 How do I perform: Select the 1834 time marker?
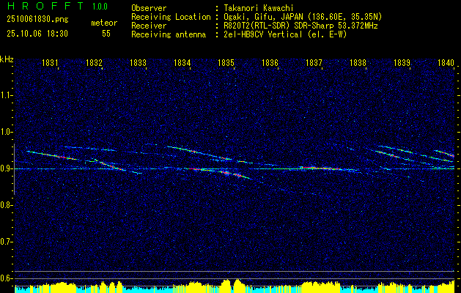tap(182, 63)
